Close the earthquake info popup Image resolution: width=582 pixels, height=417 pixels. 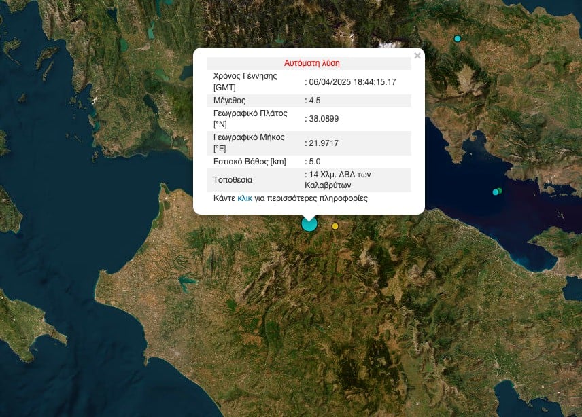[417, 56]
